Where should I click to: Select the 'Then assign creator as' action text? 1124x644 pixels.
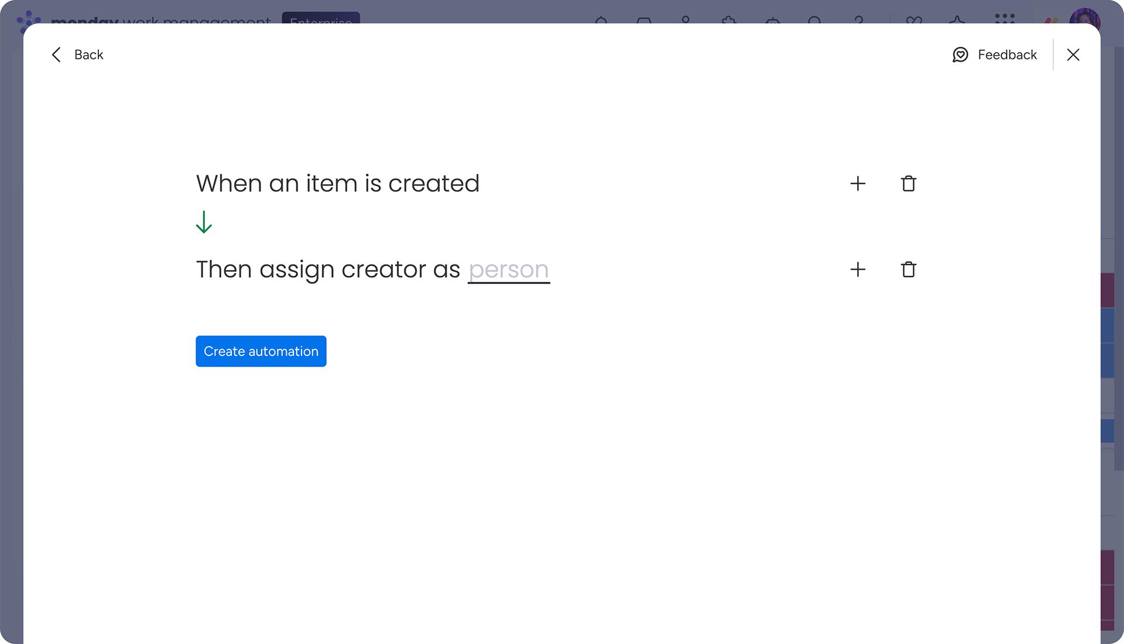tap(328, 270)
